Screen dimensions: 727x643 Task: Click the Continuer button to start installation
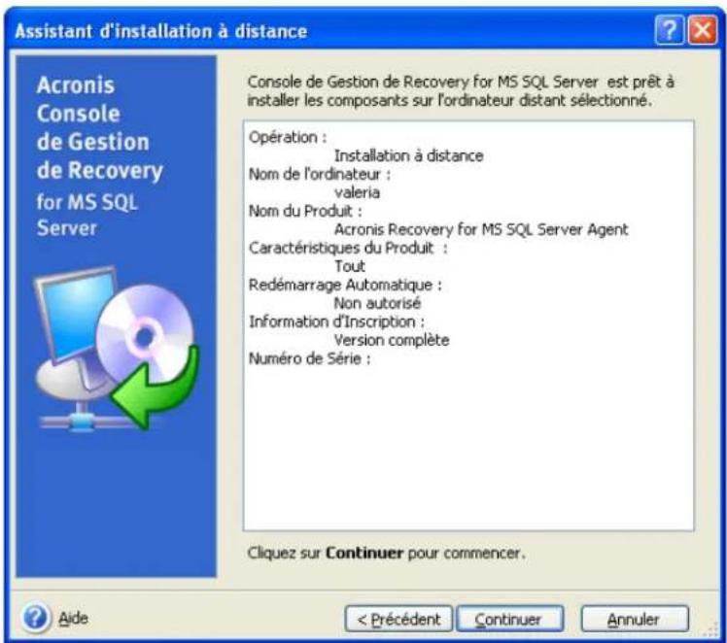point(510,619)
